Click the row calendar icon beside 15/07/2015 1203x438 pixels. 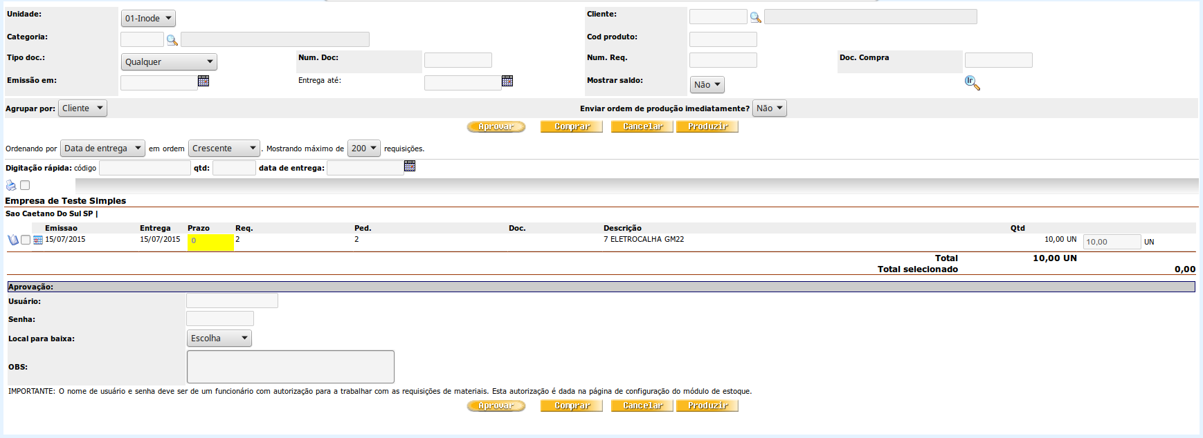(x=38, y=240)
